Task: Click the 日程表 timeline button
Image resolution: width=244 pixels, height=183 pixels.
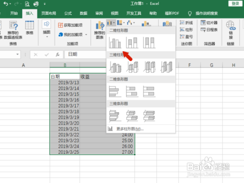Action: click(209, 30)
